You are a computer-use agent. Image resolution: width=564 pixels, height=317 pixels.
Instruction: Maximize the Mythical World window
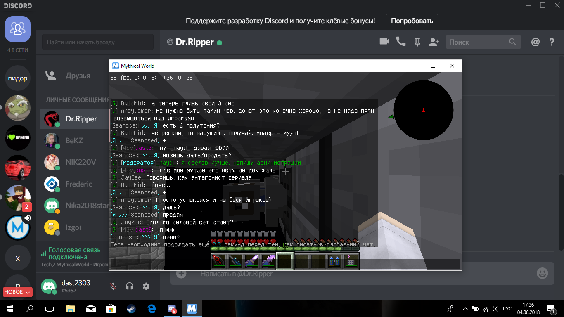tap(433, 66)
